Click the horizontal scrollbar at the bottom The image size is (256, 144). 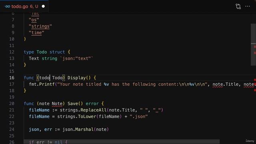[122, 142]
